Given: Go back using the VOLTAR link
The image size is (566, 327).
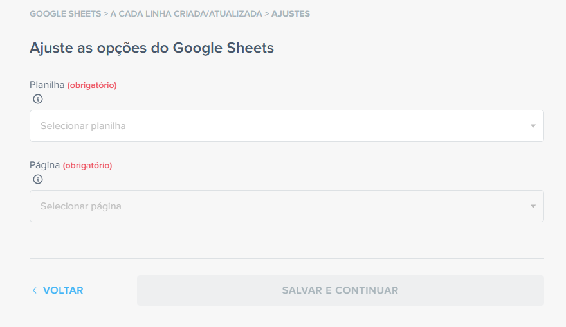Looking at the screenshot, I should pyautogui.click(x=62, y=290).
